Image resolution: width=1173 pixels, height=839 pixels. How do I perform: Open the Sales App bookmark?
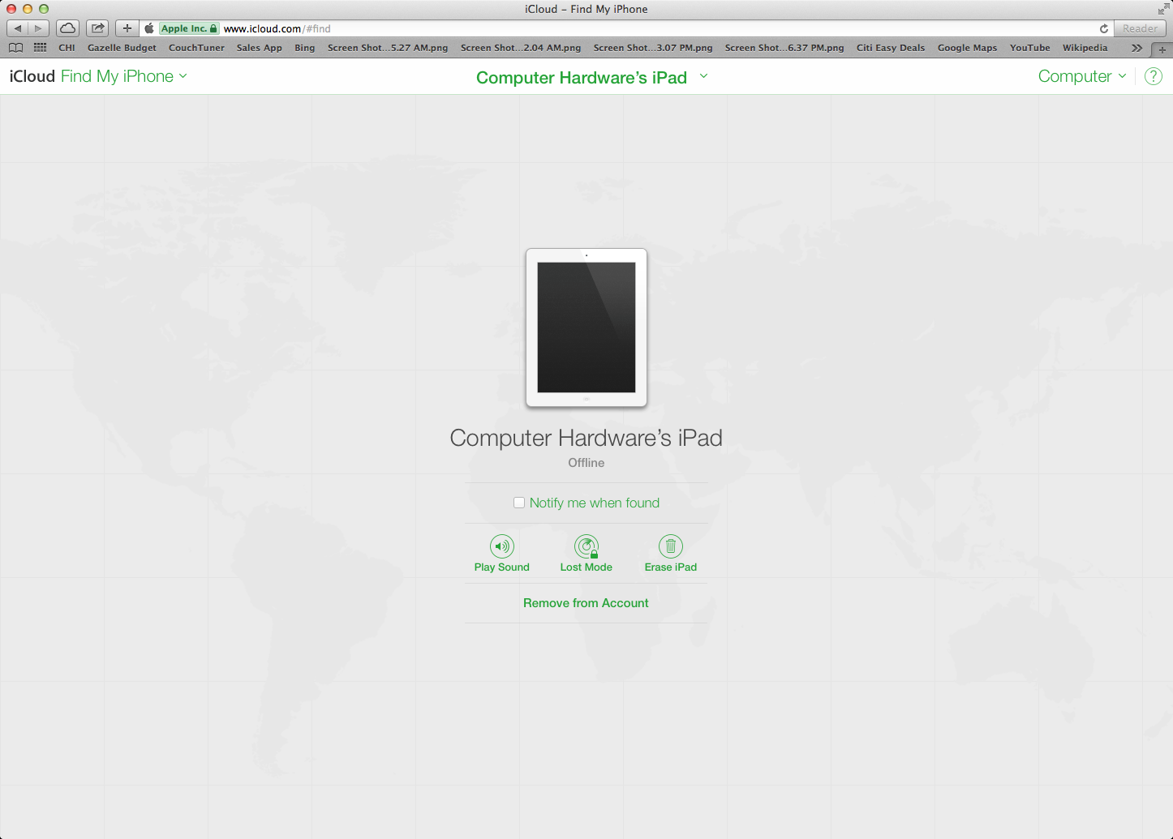pyautogui.click(x=260, y=48)
